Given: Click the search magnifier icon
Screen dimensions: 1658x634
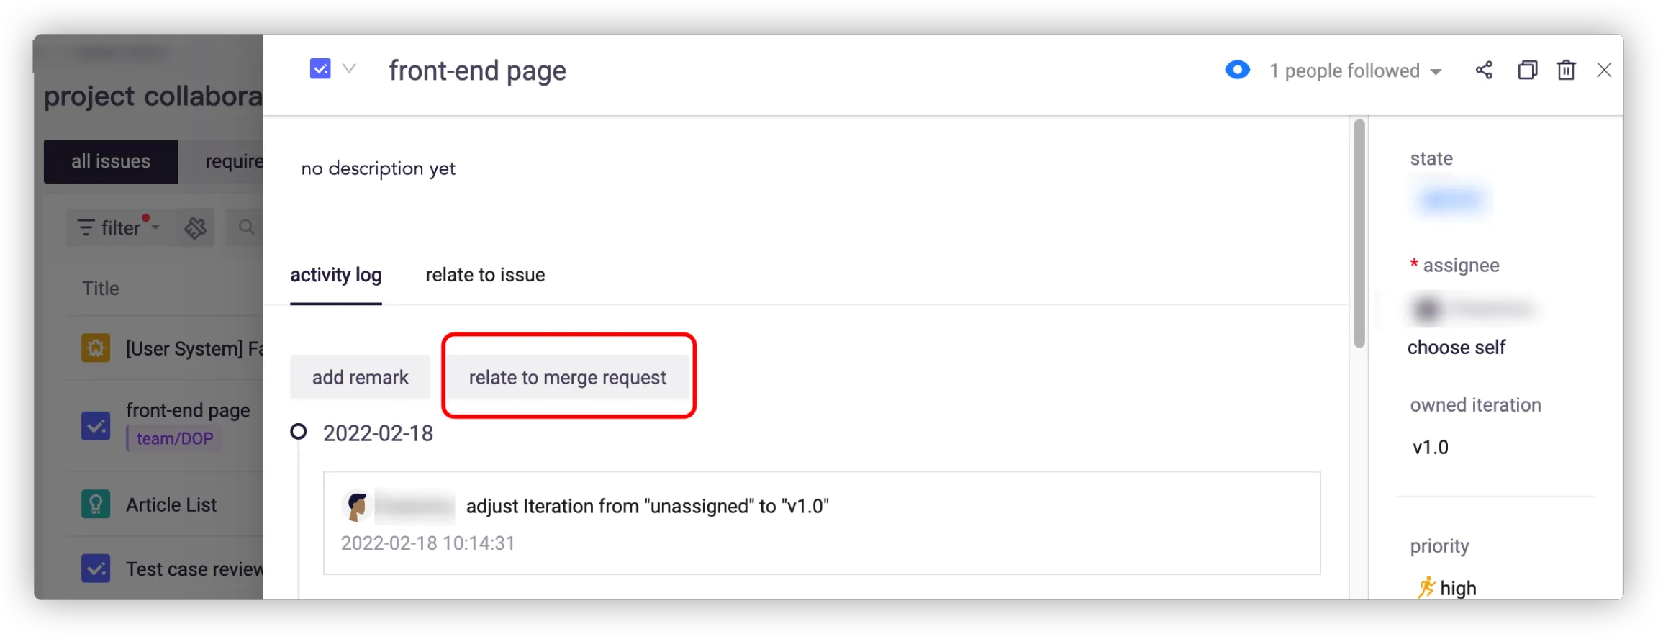Looking at the screenshot, I should click(246, 228).
